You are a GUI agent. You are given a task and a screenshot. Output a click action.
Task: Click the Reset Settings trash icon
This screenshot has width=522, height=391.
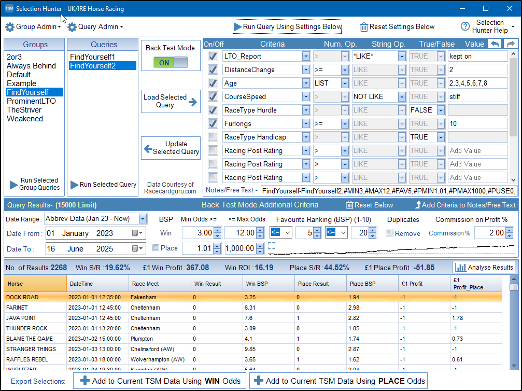coord(364,27)
